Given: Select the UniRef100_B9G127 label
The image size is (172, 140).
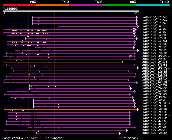Looking at the screenshot, I should pyautogui.click(x=154, y=47).
